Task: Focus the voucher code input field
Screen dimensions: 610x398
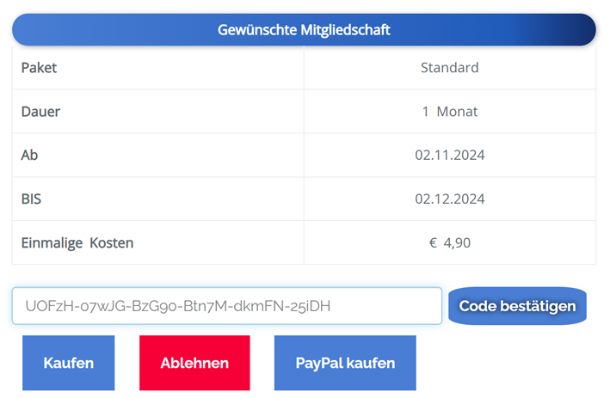Action: click(226, 306)
